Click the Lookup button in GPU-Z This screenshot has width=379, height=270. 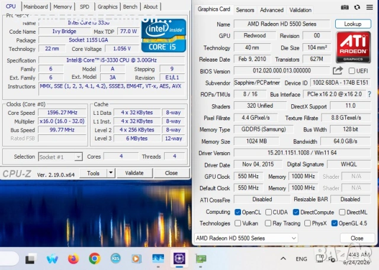353,24
